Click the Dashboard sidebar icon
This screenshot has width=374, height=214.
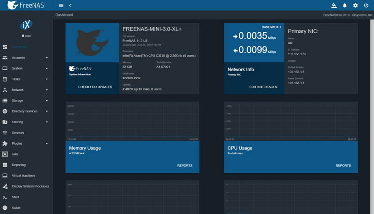coord(5,47)
